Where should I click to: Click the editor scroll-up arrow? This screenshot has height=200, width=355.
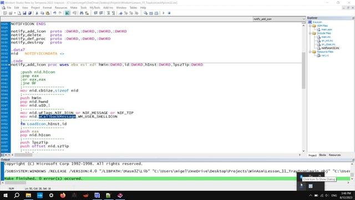[x=303, y=26]
